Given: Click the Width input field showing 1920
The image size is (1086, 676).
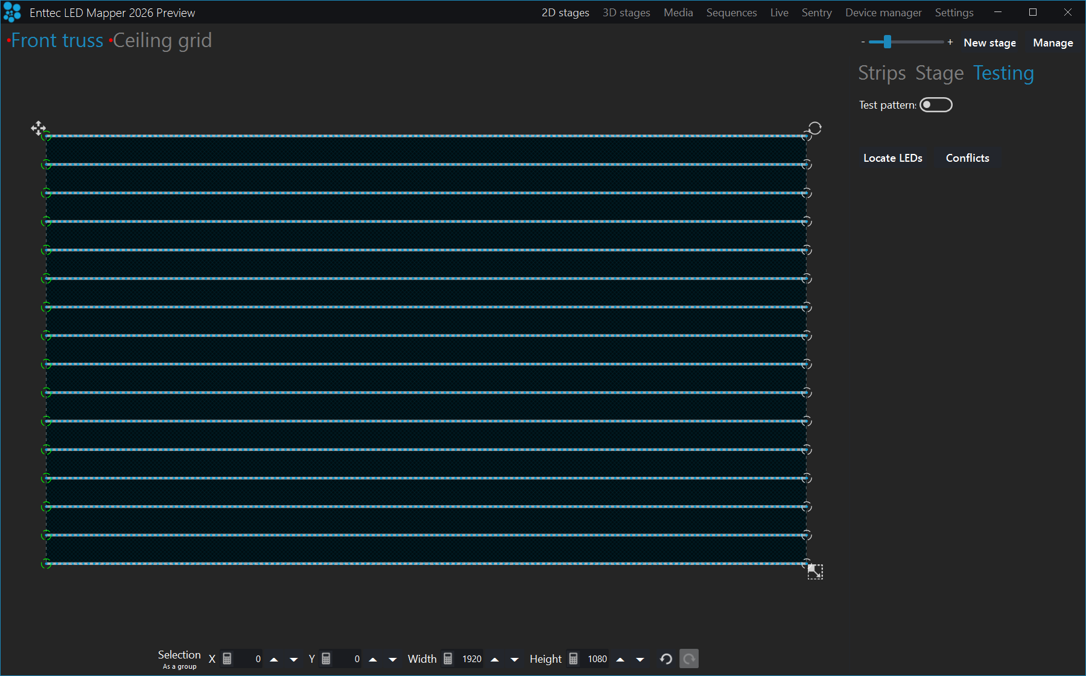Looking at the screenshot, I should (x=469, y=659).
